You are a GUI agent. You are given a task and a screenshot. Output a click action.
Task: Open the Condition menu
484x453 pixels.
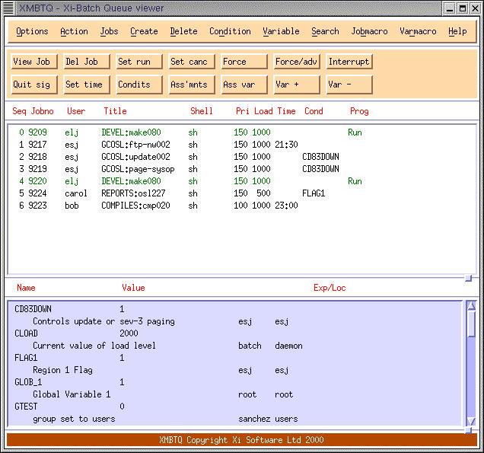point(230,31)
